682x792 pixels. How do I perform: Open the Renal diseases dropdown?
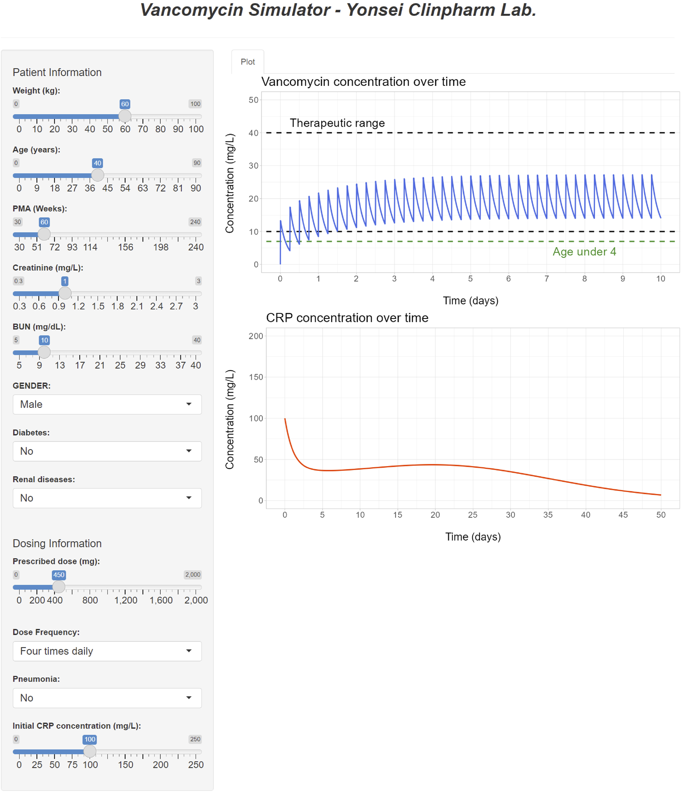click(x=107, y=498)
